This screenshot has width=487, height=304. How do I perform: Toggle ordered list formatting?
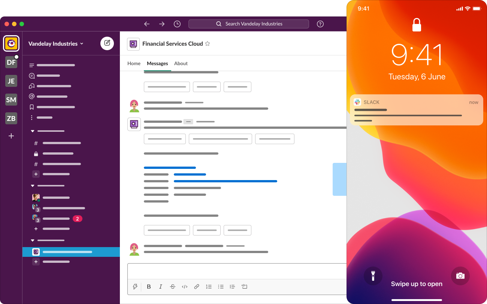(209, 287)
